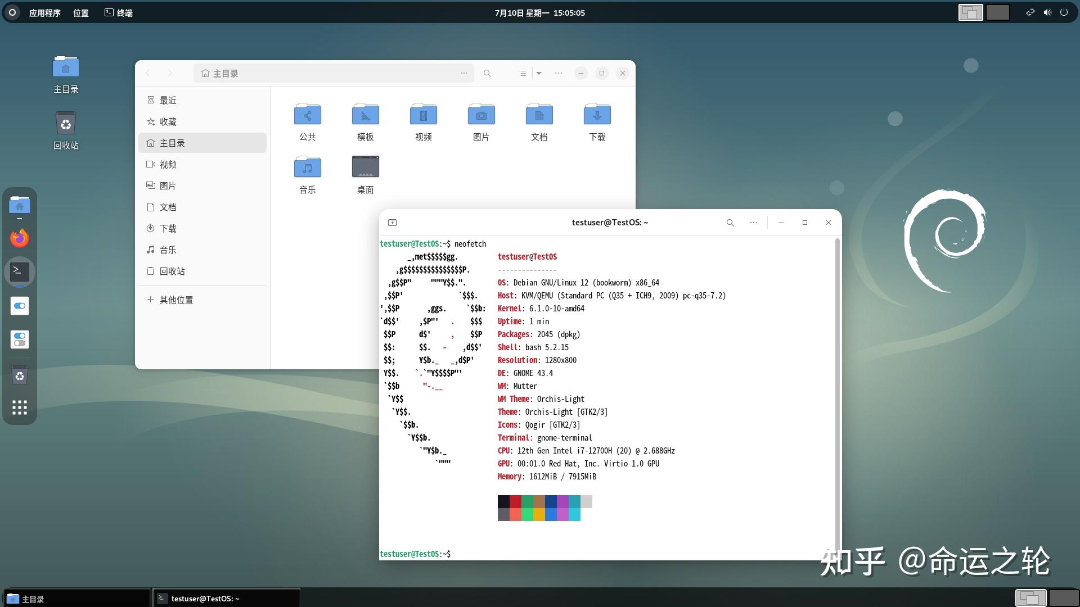
Task: Switch to list view in Files
Action: click(522, 73)
